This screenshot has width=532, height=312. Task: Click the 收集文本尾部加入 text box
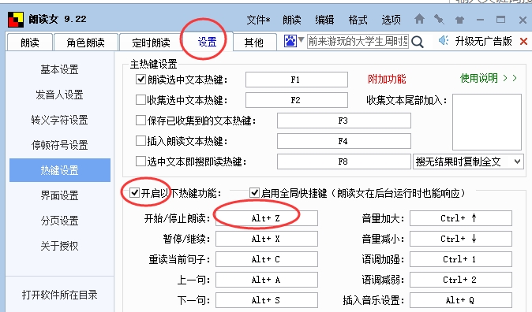click(487, 122)
